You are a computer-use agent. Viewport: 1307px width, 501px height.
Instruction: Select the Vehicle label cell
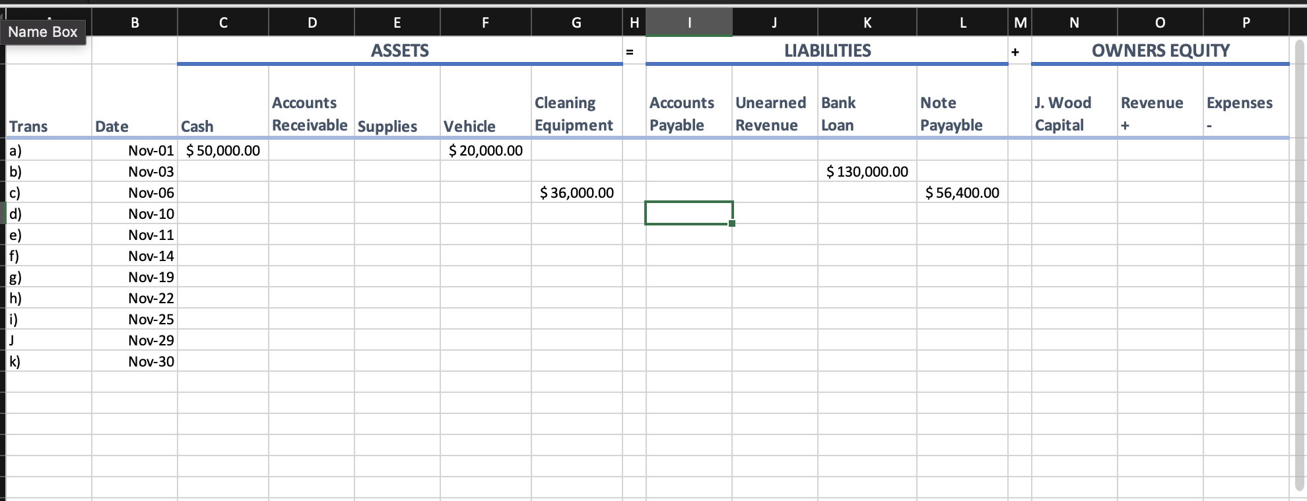coord(486,102)
